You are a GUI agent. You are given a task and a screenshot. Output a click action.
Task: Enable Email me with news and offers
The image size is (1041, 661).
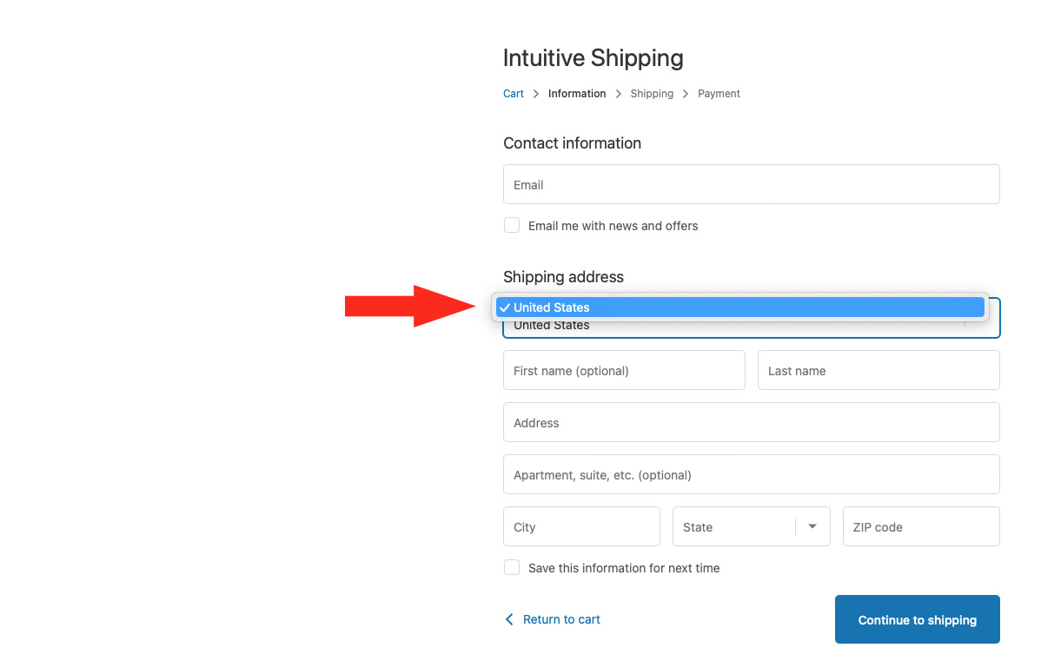512,226
